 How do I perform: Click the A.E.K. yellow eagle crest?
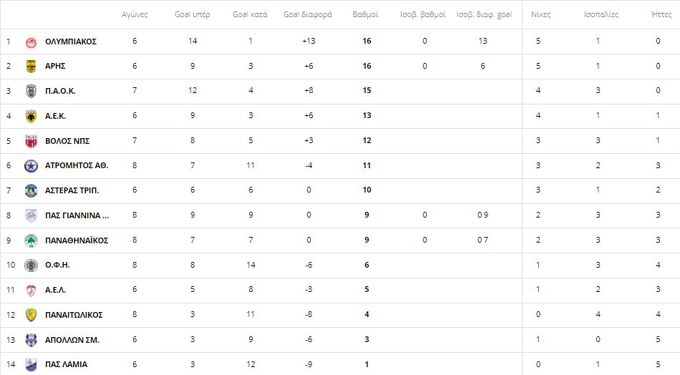tap(31, 116)
